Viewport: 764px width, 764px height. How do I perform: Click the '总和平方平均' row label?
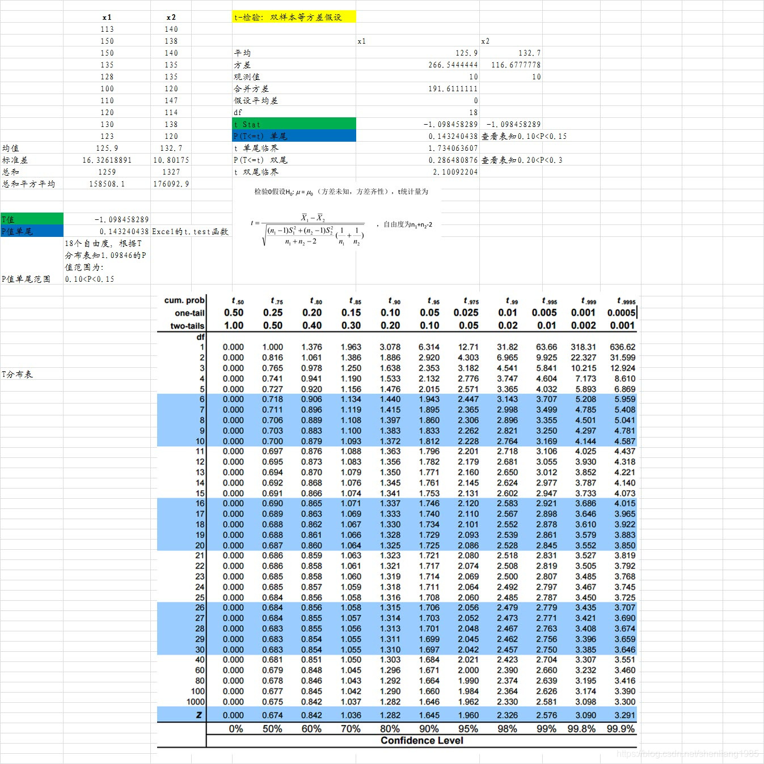point(28,184)
